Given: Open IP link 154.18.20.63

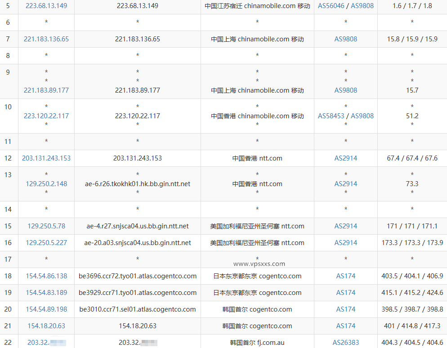Looking at the screenshot, I should tap(46, 326).
